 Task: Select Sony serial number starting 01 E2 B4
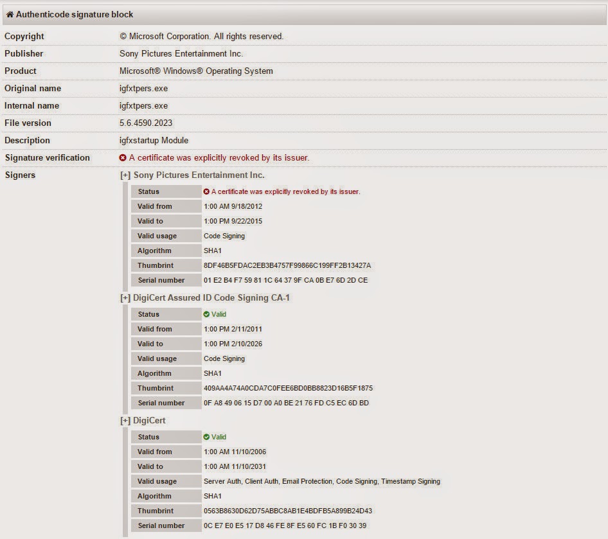click(x=286, y=280)
